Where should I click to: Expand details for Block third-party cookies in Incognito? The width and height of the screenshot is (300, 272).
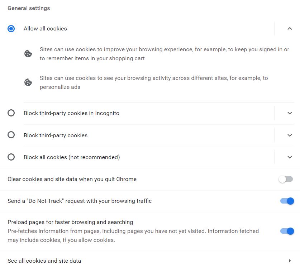(290, 113)
